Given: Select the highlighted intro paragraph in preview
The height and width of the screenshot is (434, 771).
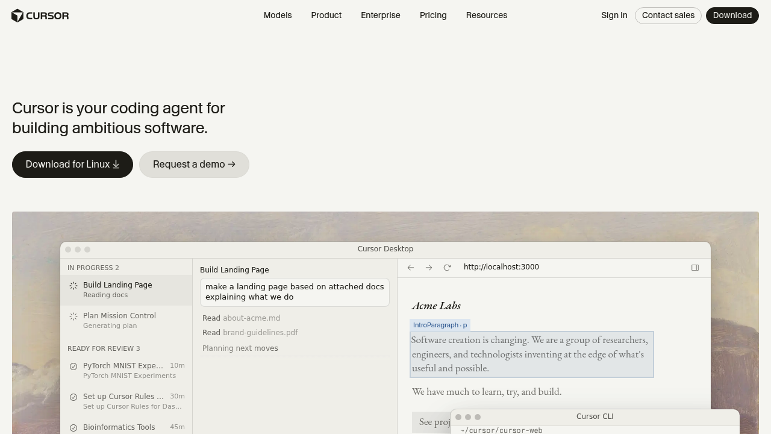Looking at the screenshot, I should tap(532, 354).
